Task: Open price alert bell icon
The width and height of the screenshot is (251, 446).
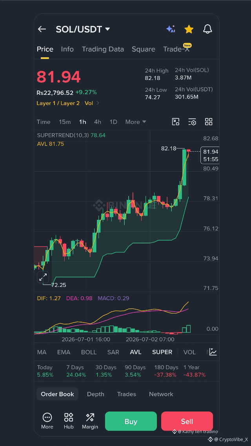Action: point(207,29)
